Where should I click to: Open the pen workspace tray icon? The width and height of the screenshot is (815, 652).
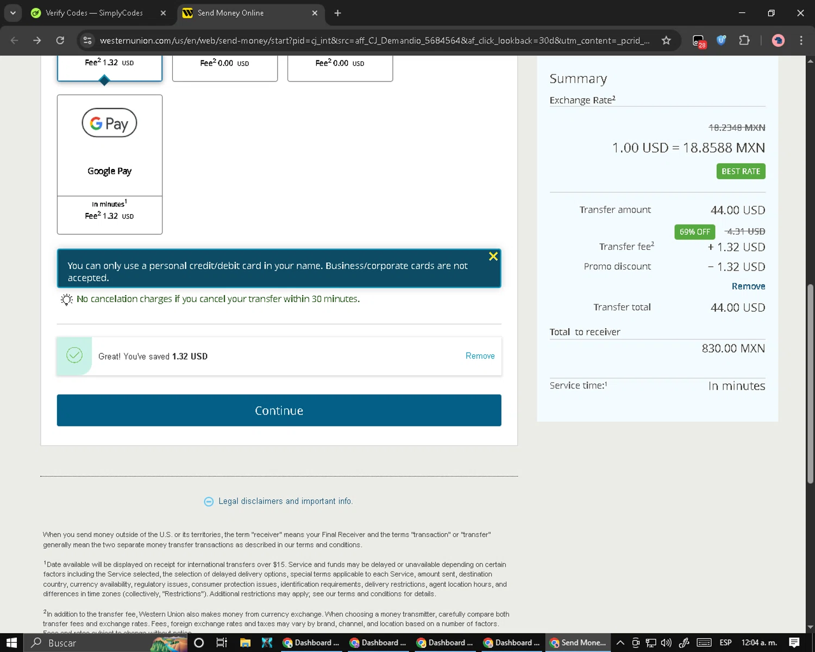[x=684, y=643]
